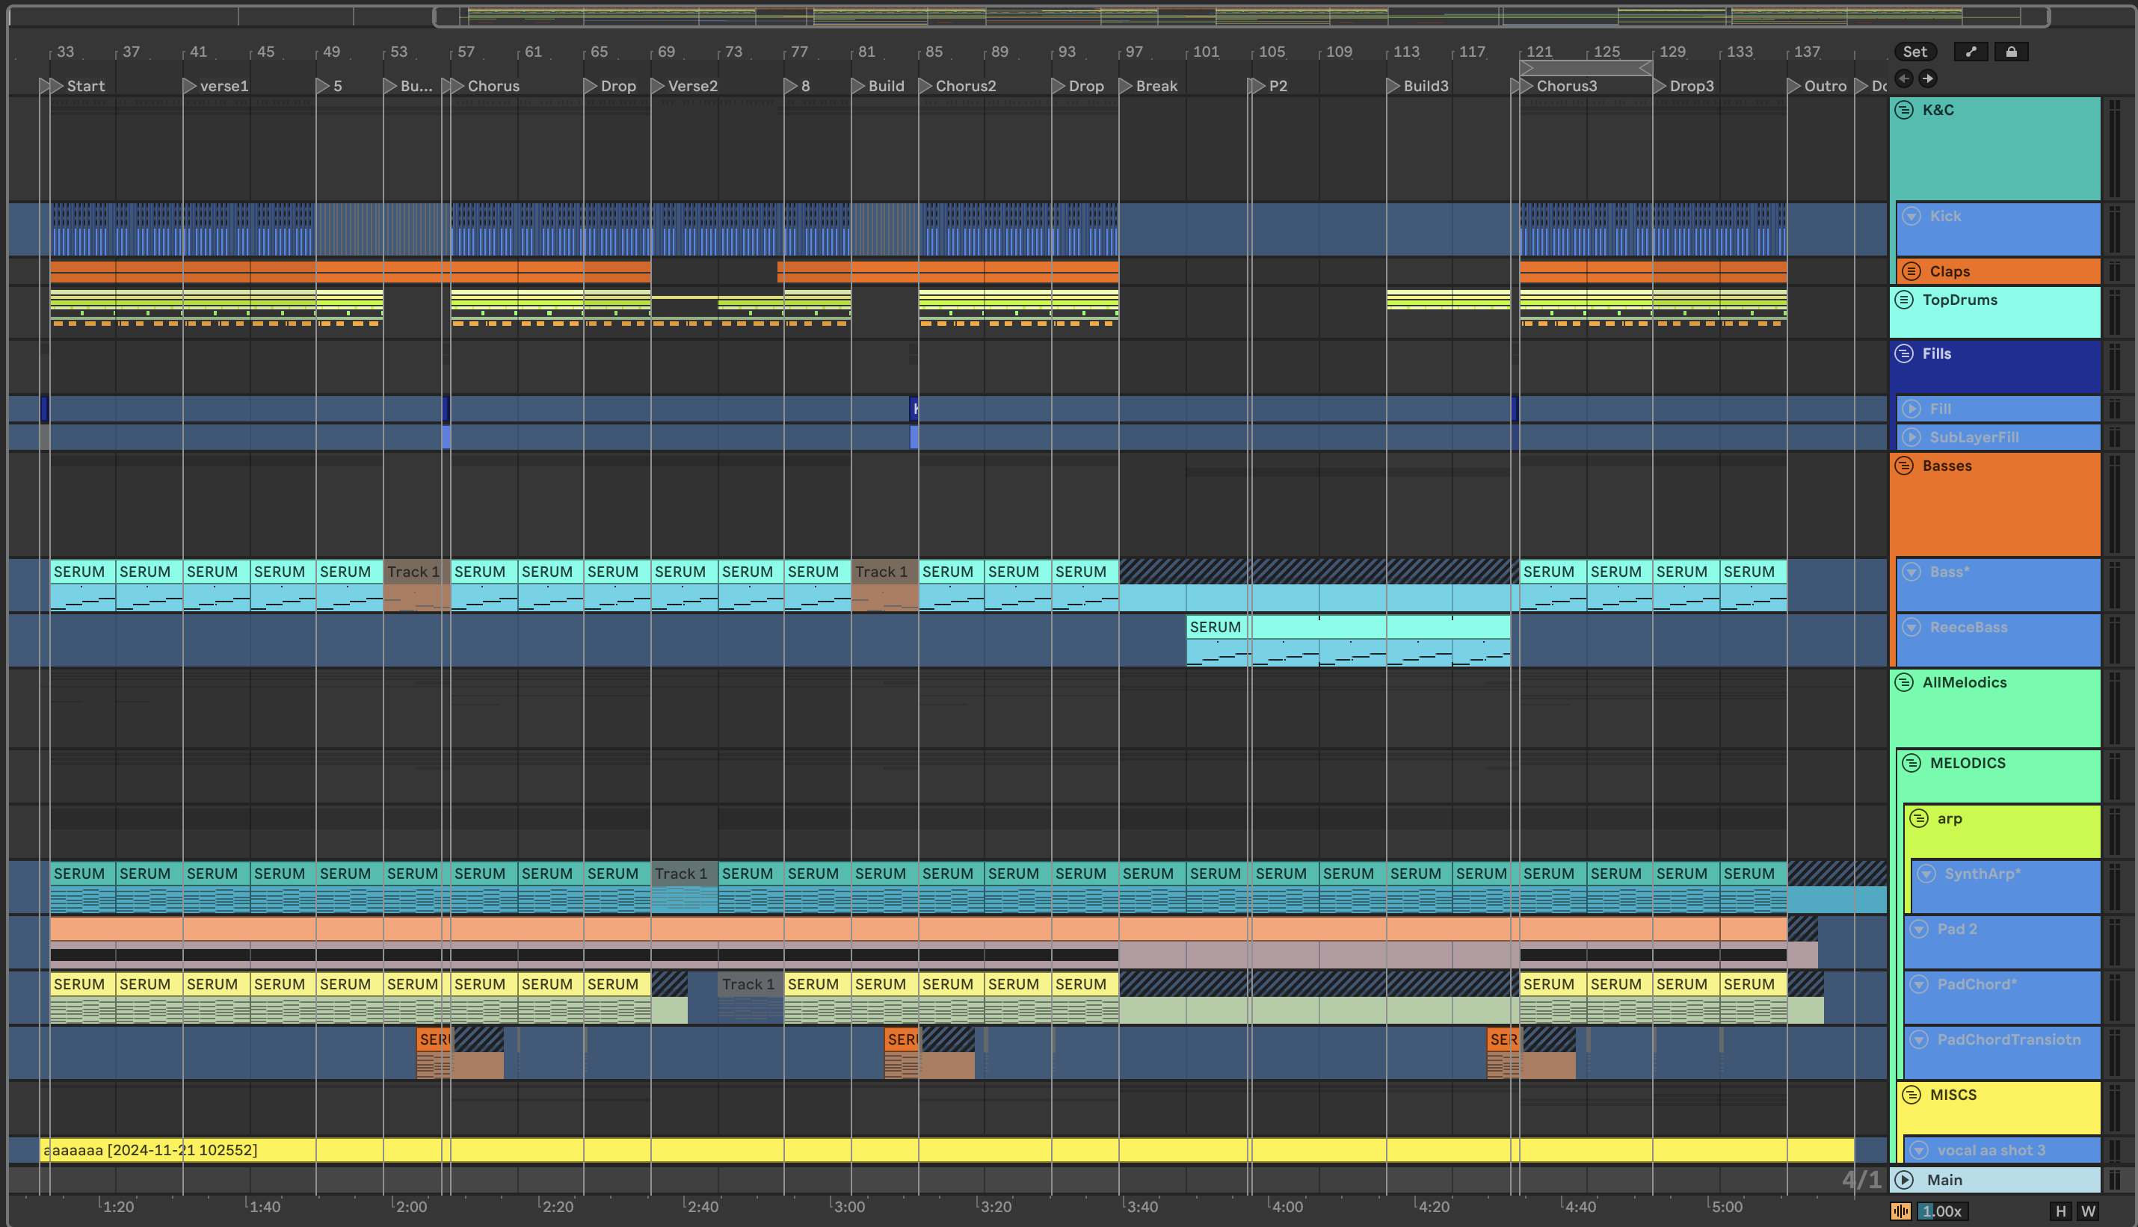Click the K&C group track icon

click(1903, 110)
